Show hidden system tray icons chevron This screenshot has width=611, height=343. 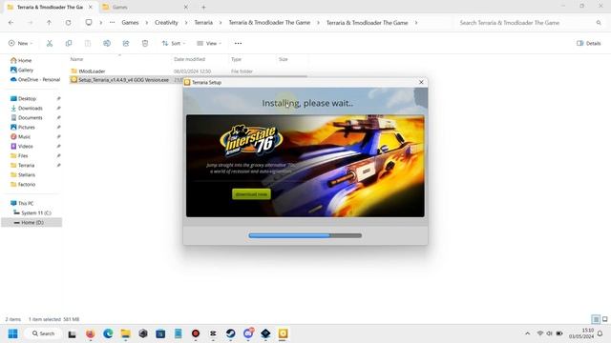(x=527, y=333)
